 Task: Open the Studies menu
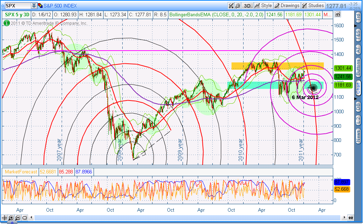coord(313,6)
